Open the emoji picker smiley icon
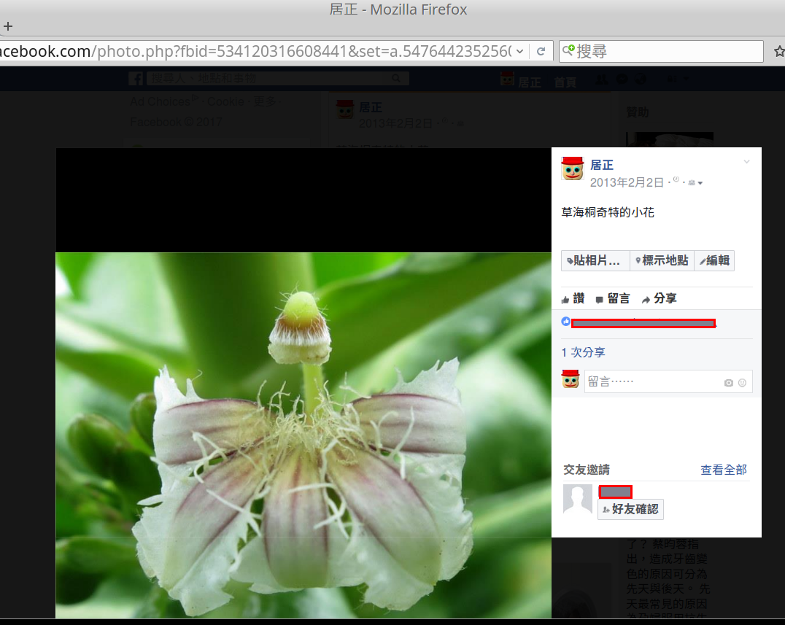The width and height of the screenshot is (785, 625). (x=742, y=383)
